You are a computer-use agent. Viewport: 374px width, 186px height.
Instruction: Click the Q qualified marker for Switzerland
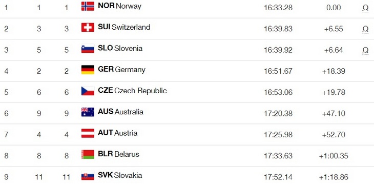tap(365, 29)
